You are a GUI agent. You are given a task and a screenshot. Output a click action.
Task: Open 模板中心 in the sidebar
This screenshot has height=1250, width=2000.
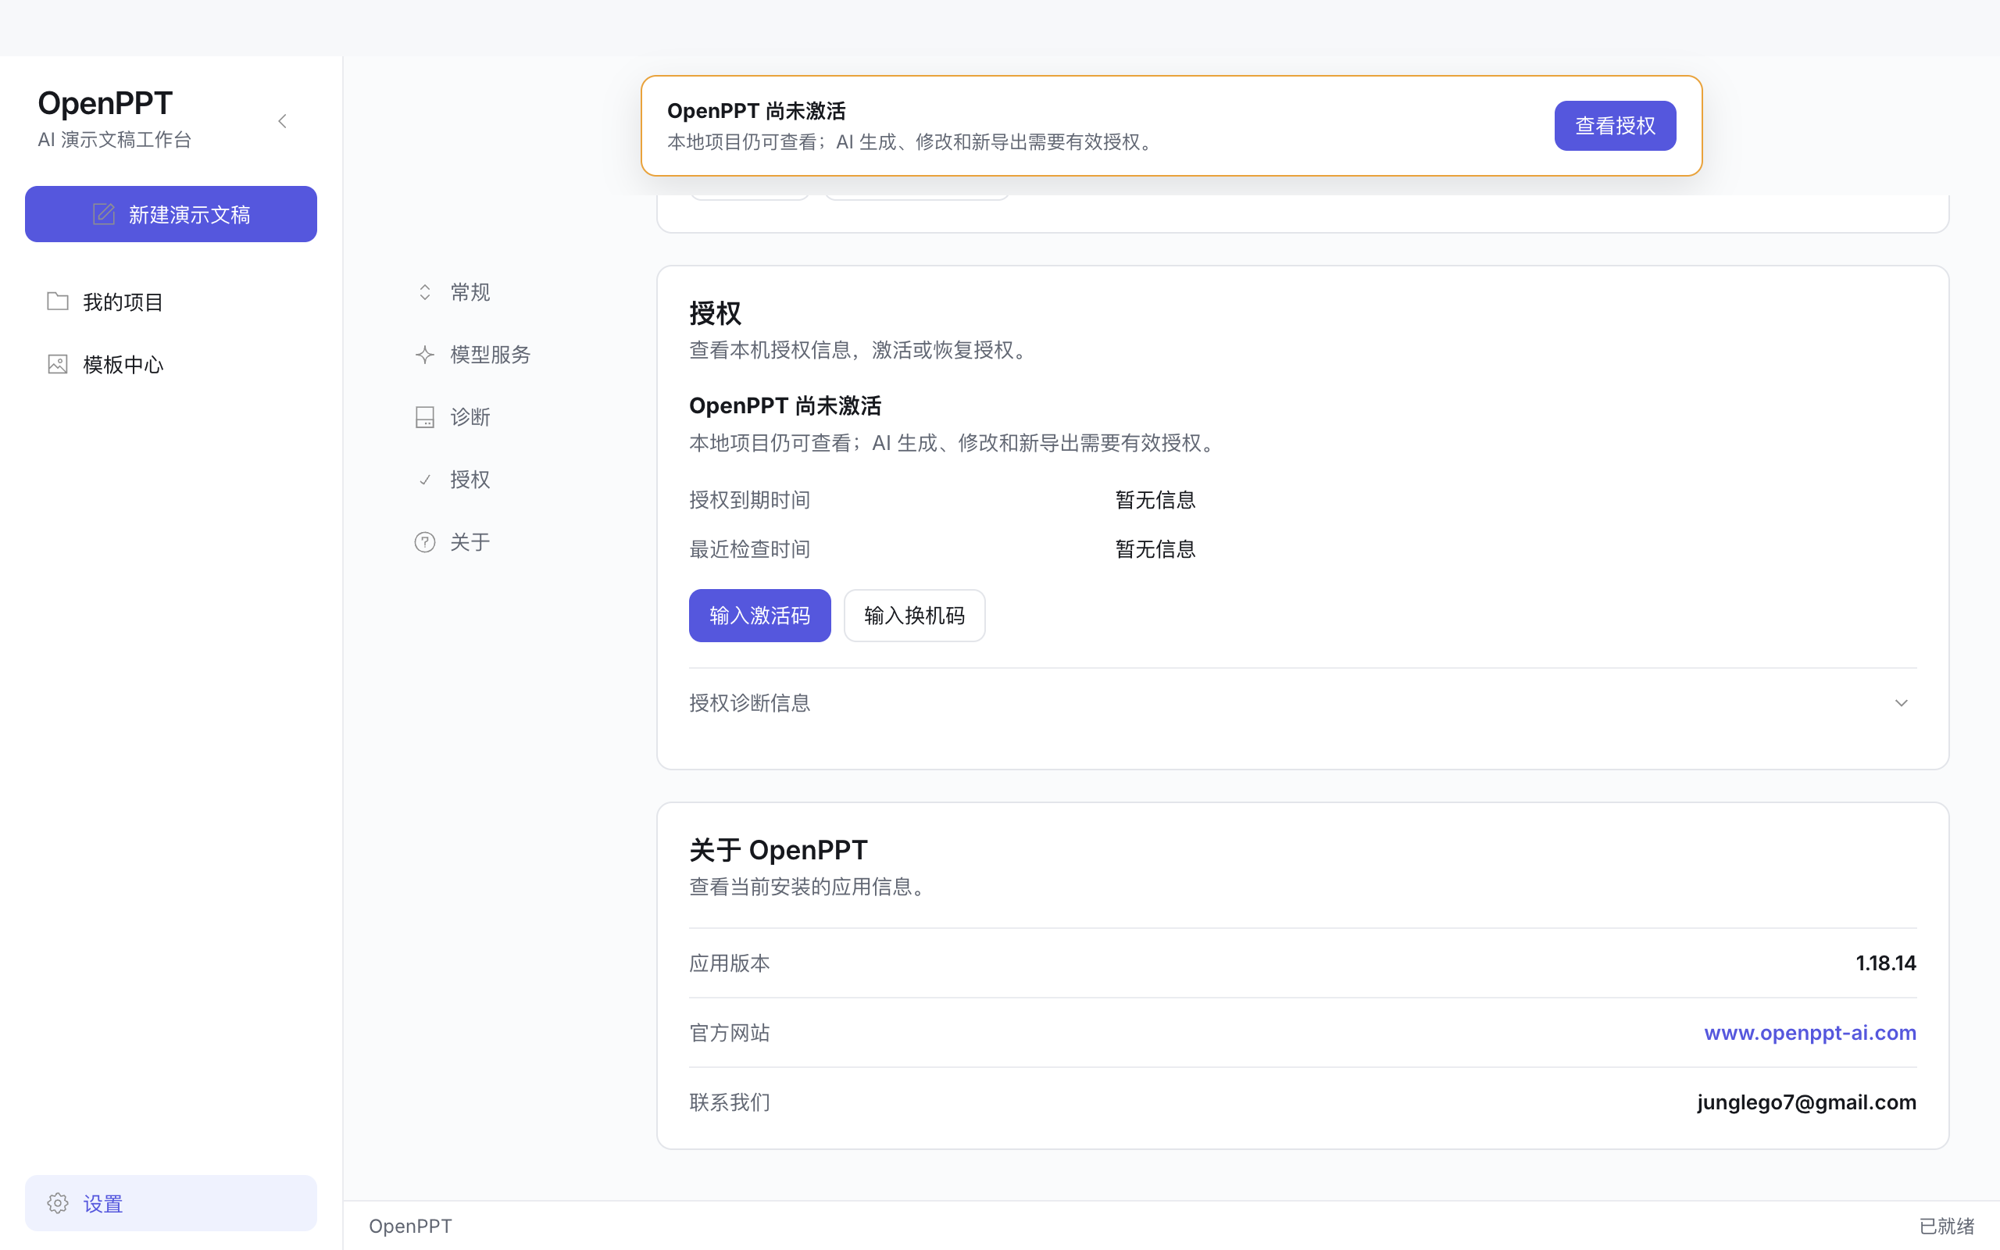pyautogui.click(x=171, y=365)
